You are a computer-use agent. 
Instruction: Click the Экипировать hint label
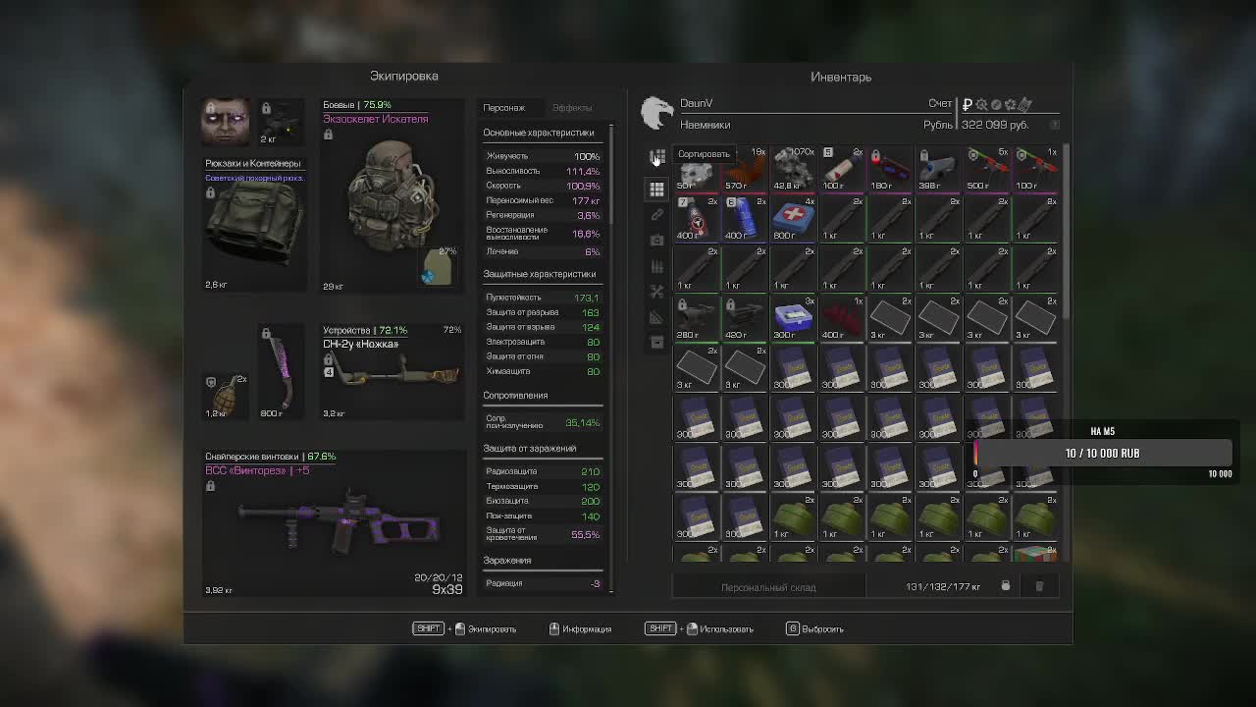pos(492,629)
